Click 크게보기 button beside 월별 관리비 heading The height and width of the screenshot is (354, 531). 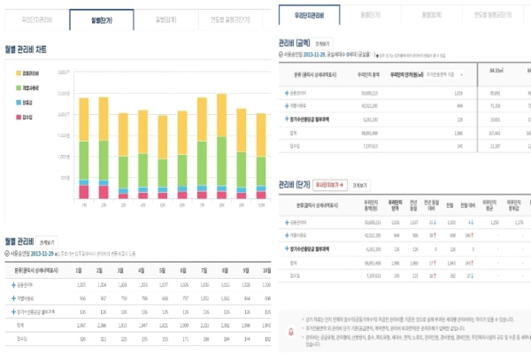(x=47, y=242)
